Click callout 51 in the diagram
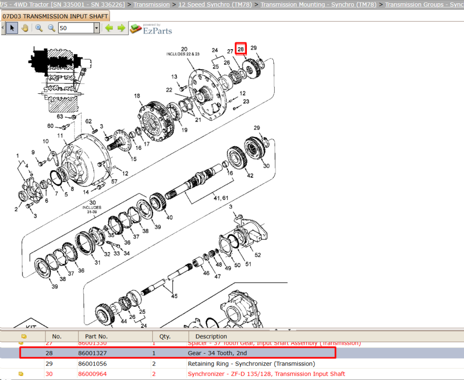This screenshot has width=464, height=380. pyautogui.click(x=248, y=264)
